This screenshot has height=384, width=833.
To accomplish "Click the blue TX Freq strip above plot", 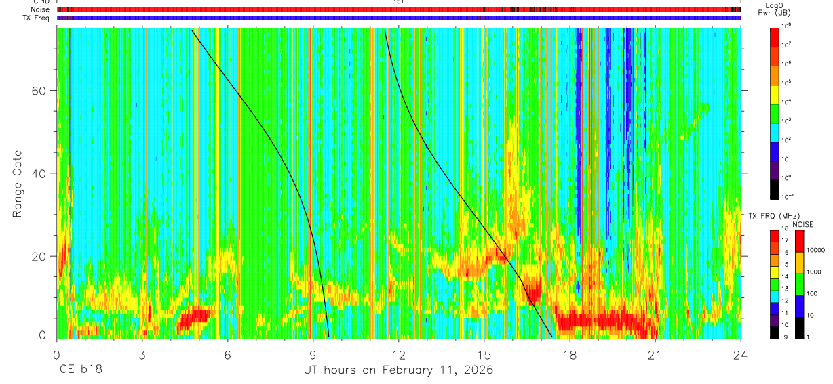I will point(399,18).
